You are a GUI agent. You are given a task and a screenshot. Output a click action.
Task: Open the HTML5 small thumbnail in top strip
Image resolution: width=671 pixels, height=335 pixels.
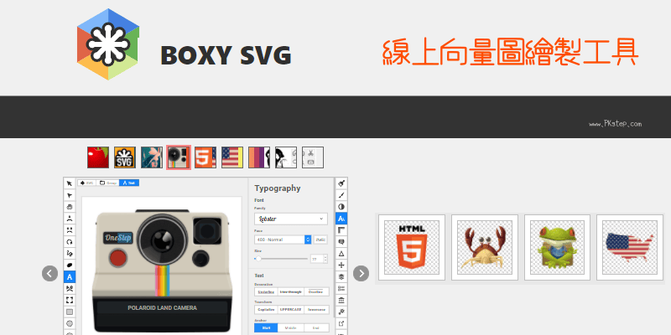click(x=205, y=157)
